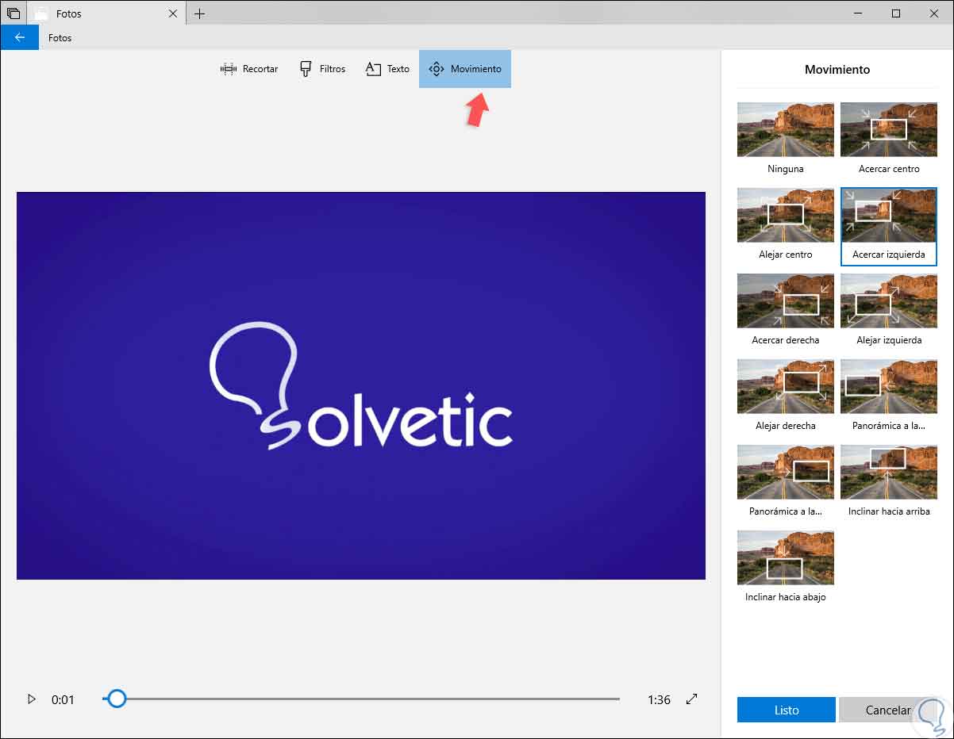Choose the Acercar derecha motion effect
954x739 pixels.
(785, 301)
